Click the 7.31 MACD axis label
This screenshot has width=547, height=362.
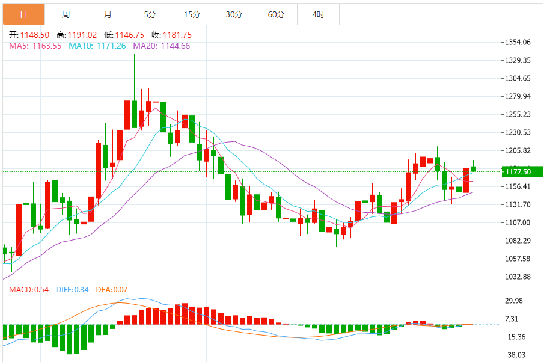(512, 319)
